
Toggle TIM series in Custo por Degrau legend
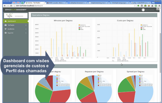(x=142, y=28)
